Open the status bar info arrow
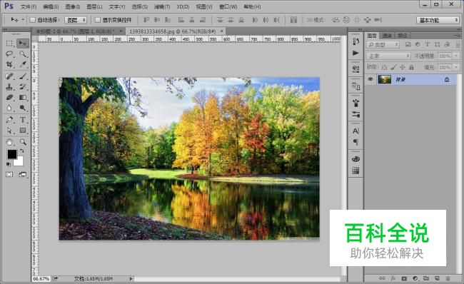 [x=131, y=279]
